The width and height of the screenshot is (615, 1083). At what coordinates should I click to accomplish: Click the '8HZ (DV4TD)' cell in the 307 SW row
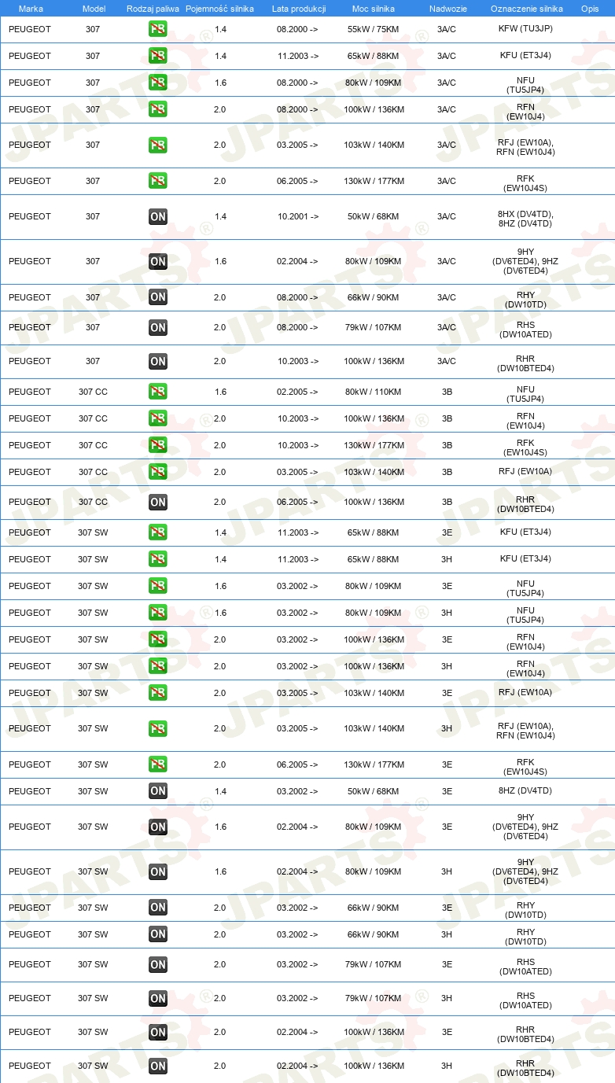click(525, 791)
